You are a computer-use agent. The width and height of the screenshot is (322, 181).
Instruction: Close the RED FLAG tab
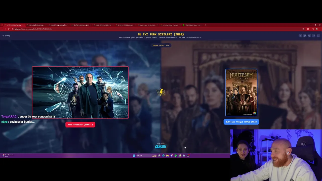pos(46,25)
